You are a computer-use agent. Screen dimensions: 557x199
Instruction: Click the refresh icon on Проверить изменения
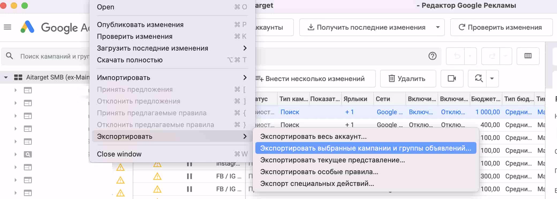pyautogui.click(x=461, y=27)
